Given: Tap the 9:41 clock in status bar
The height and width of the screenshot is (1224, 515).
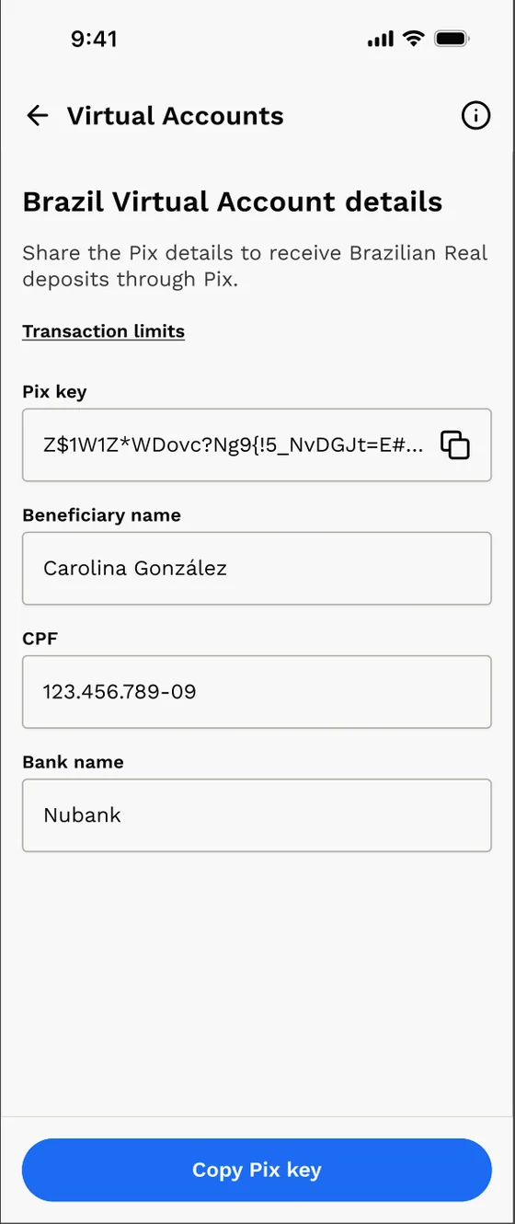Looking at the screenshot, I should 95,39.
